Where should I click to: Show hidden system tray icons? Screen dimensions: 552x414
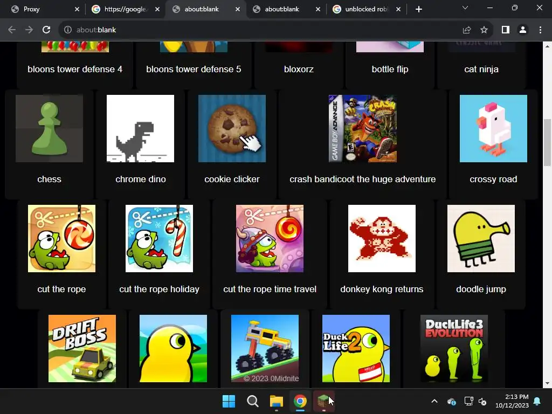434,401
